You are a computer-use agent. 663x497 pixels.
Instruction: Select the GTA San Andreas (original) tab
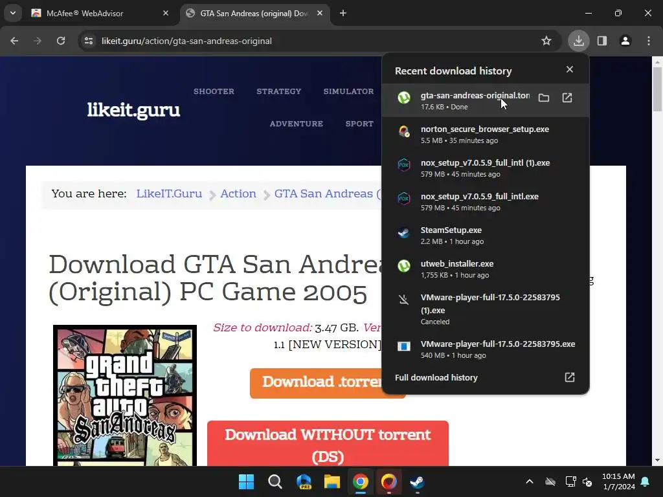point(254,13)
